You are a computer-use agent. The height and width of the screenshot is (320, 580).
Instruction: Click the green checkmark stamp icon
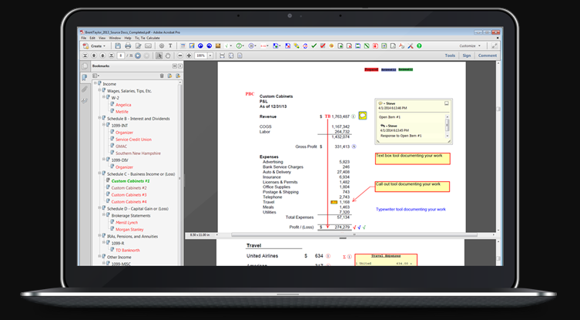pos(313,46)
